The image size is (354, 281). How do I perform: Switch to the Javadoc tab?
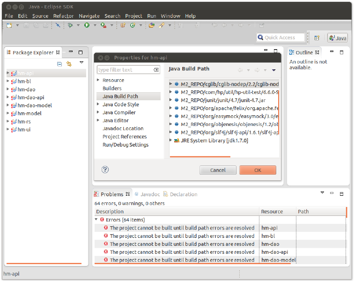(x=147, y=194)
